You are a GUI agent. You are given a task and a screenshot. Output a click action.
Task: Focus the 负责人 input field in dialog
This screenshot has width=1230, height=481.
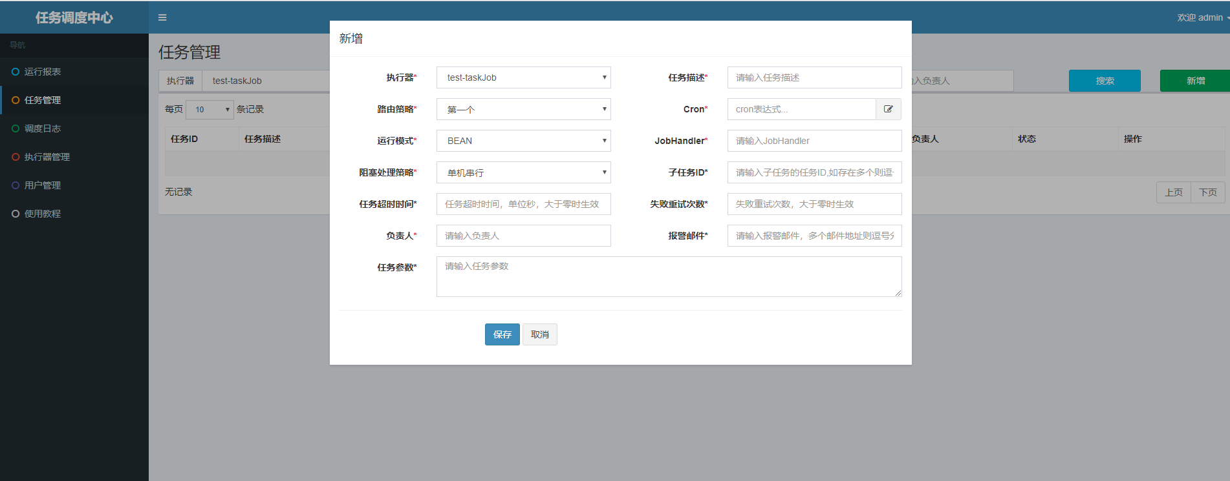click(x=524, y=236)
